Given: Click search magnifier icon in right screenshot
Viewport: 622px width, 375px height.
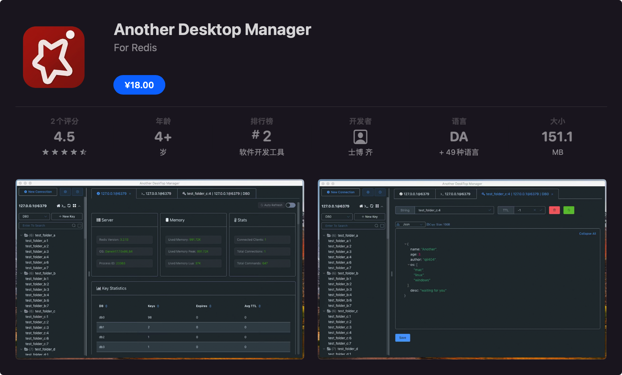Looking at the screenshot, I should 376,226.
